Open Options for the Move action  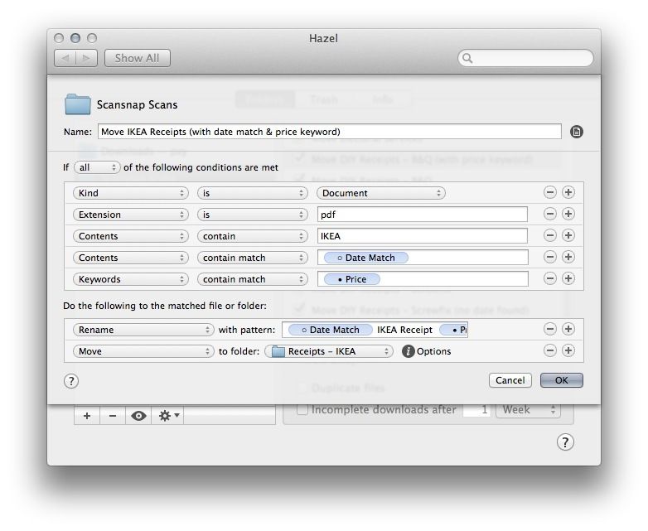tap(433, 351)
